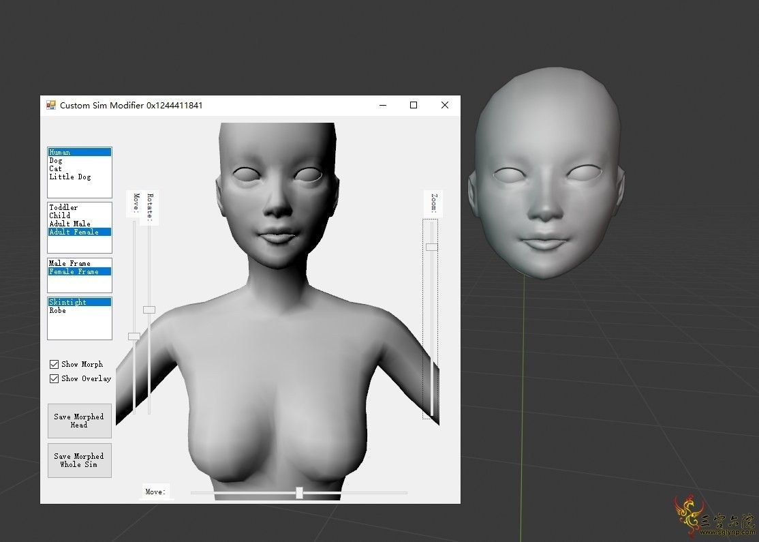The height and width of the screenshot is (542, 759).
Task: Pick Skintight outfit type
Action: click(x=80, y=302)
